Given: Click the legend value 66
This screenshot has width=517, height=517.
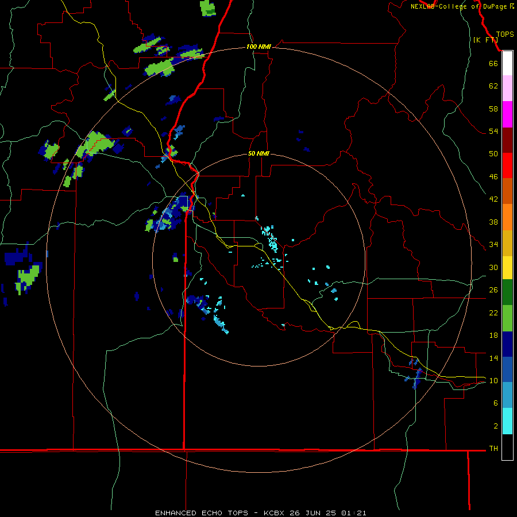Looking at the screenshot, I should coord(493,63).
